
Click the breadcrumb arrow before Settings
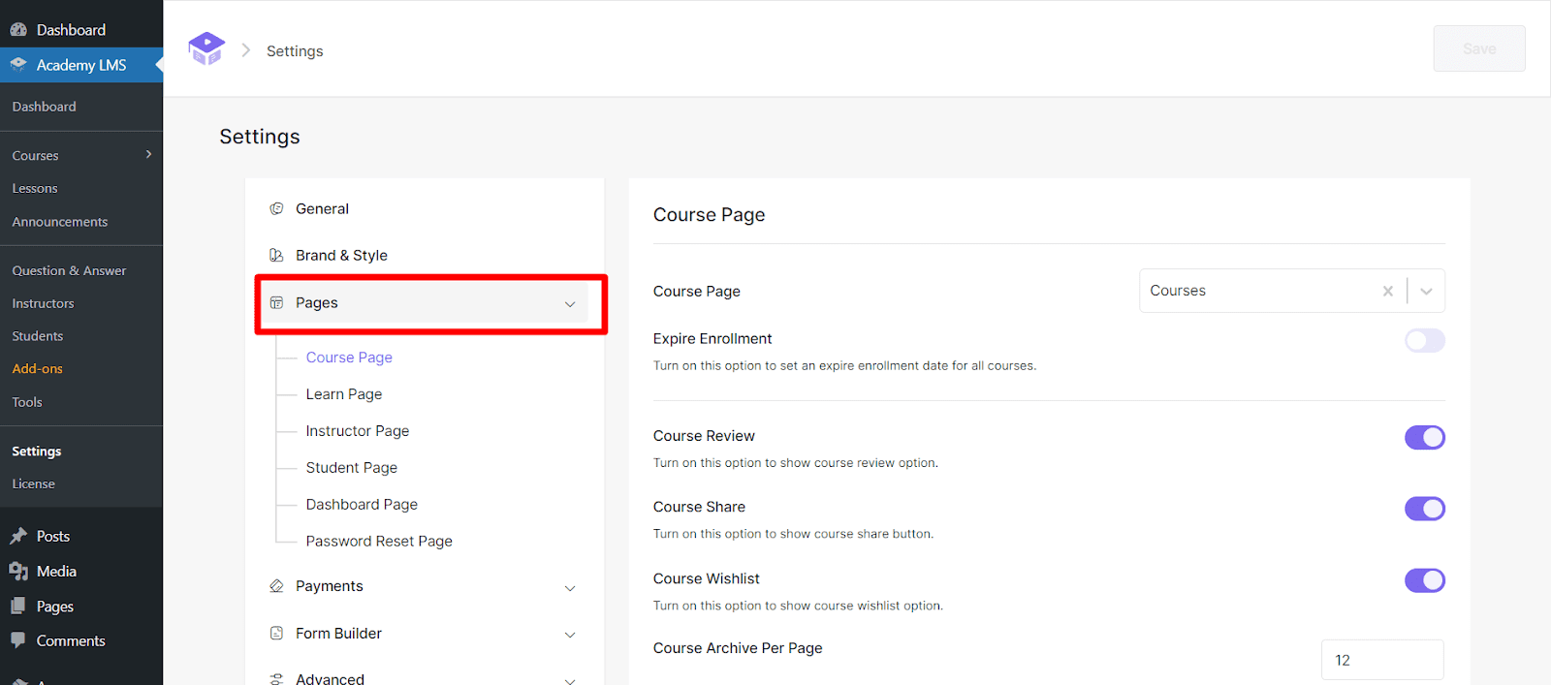tap(245, 50)
